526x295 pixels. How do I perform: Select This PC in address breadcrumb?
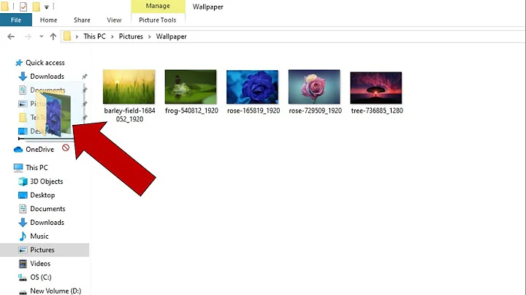(x=94, y=37)
